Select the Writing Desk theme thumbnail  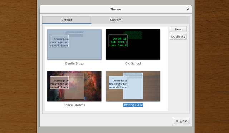point(133,86)
